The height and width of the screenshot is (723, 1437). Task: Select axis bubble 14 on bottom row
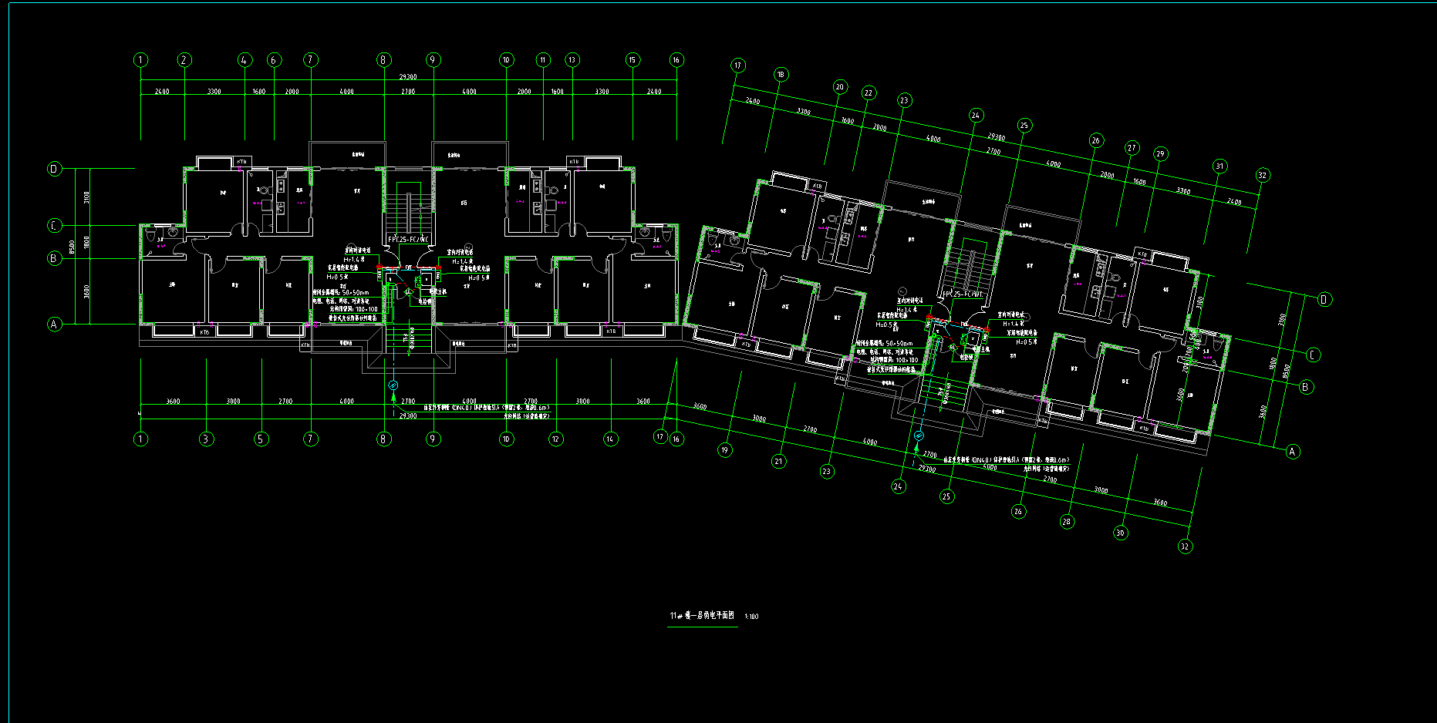point(610,439)
